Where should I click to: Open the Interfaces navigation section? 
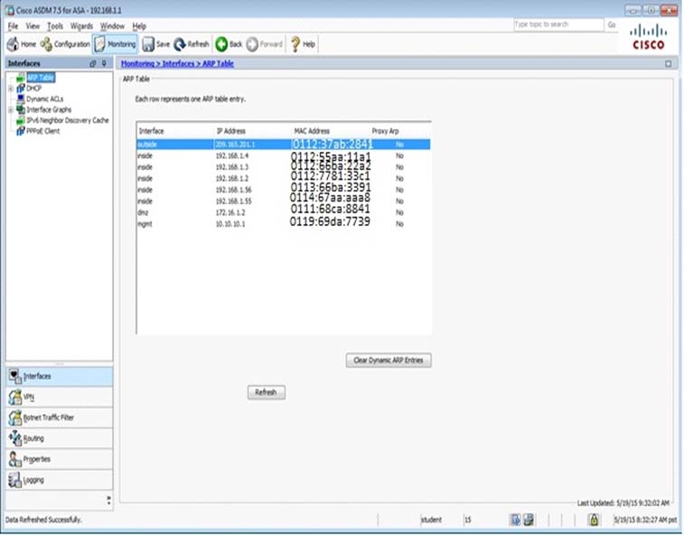[60, 376]
